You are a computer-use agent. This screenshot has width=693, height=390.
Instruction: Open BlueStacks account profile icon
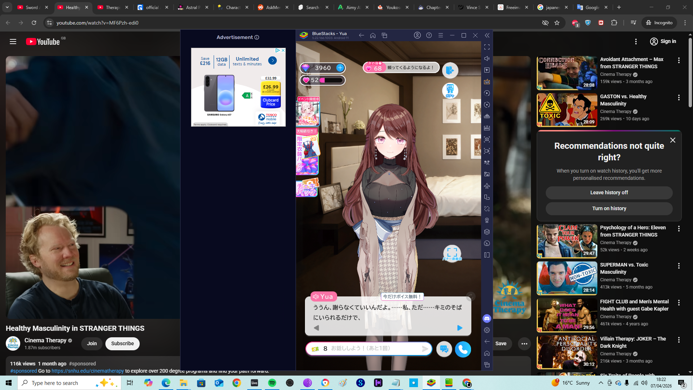tap(417, 35)
